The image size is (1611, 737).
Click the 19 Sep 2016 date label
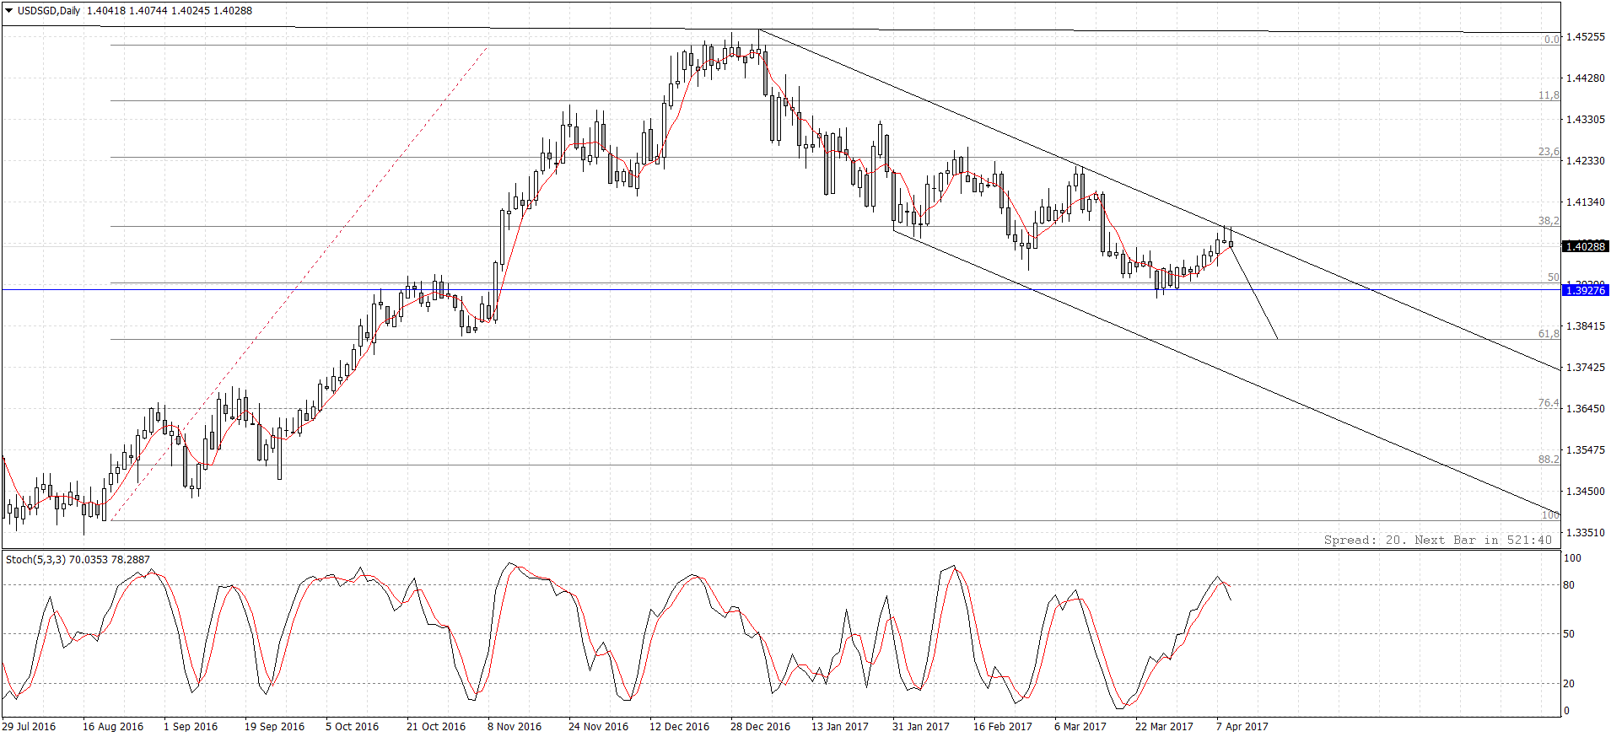tap(275, 727)
